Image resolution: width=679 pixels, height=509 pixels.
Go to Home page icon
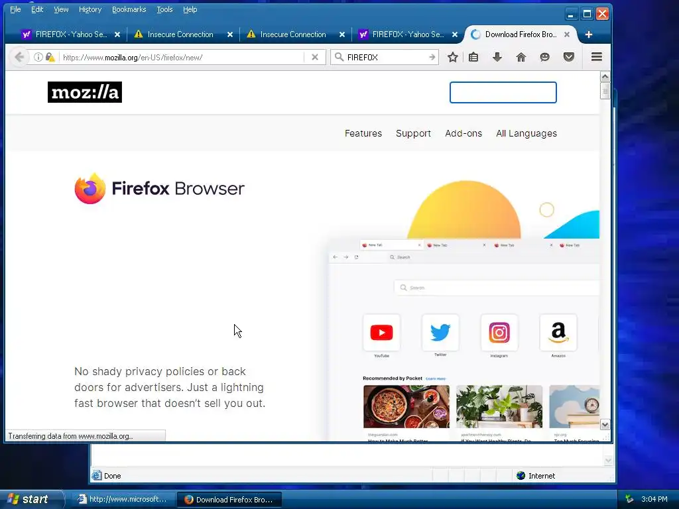point(521,57)
